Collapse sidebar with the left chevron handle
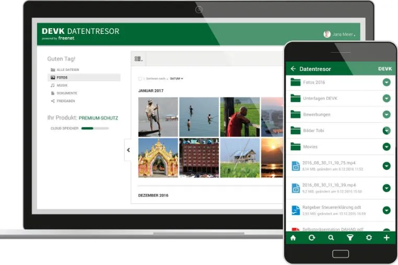Image resolution: width=398 pixels, height=265 pixels. coord(128,150)
